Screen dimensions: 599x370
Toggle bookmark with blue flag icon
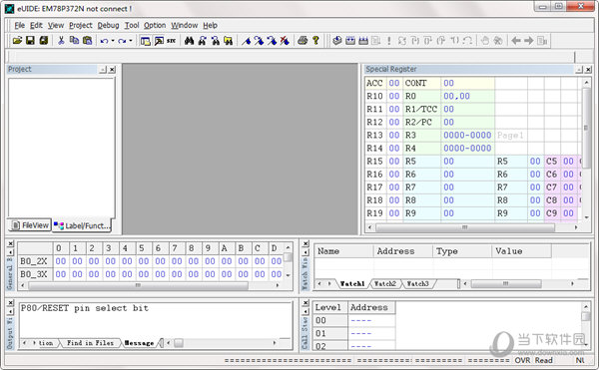click(247, 41)
